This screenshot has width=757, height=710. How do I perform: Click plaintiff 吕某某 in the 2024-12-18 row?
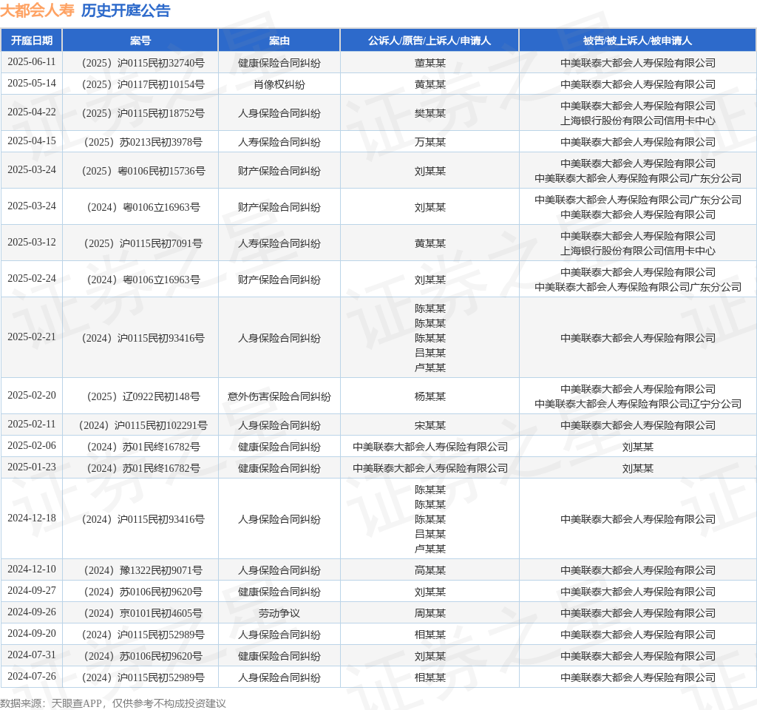(x=430, y=534)
